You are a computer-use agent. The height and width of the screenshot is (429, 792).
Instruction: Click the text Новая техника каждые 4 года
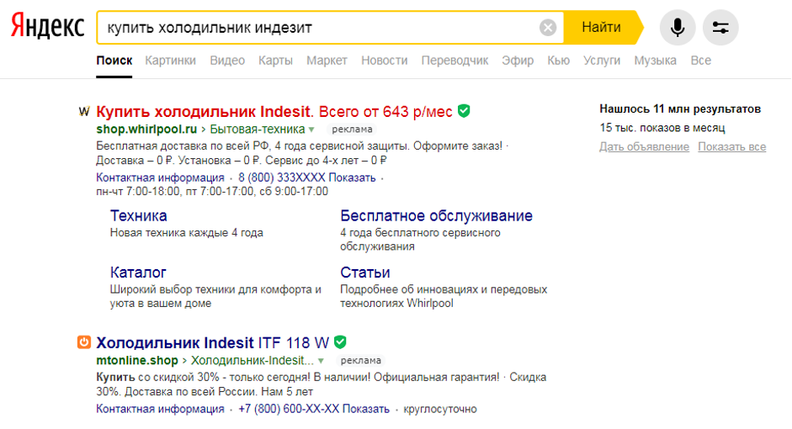click(x=186, y=233)
